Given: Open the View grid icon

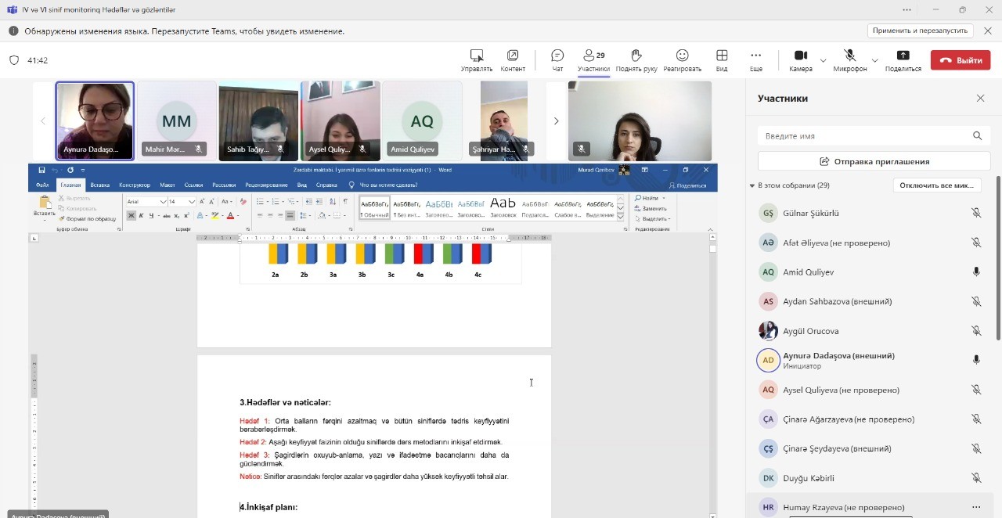Looking at the screenshot, I should [722, 56].
